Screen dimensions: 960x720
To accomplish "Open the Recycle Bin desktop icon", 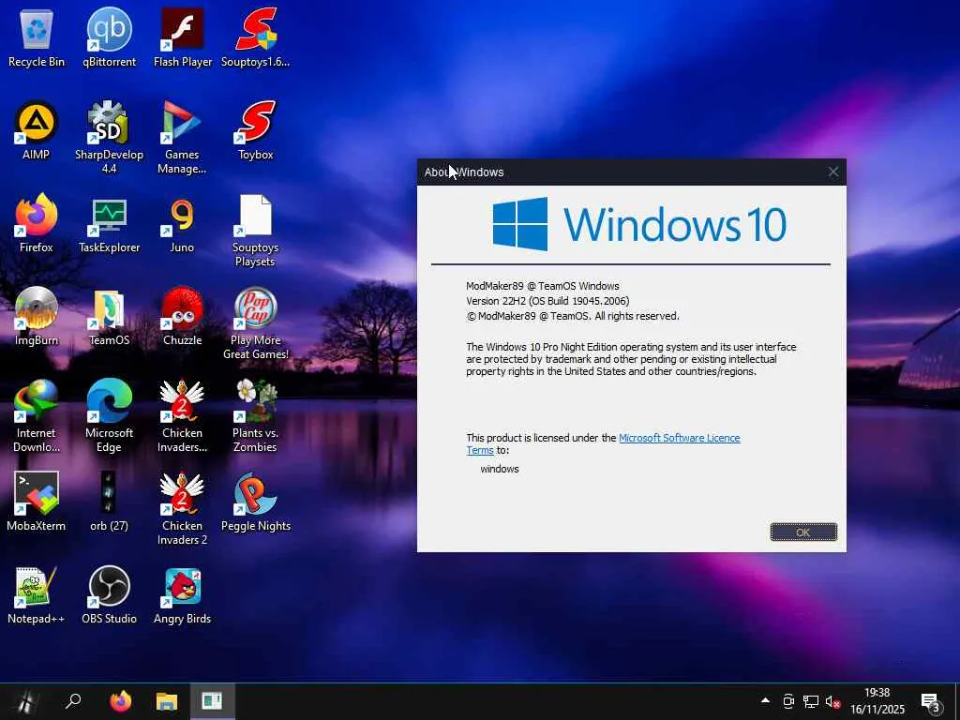I will [x=37, y=37].
